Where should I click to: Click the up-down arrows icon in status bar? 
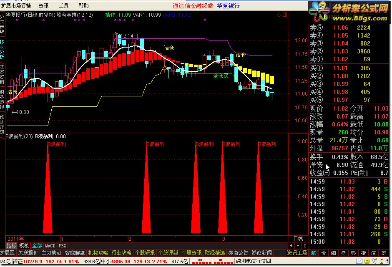tap(382, 261)
